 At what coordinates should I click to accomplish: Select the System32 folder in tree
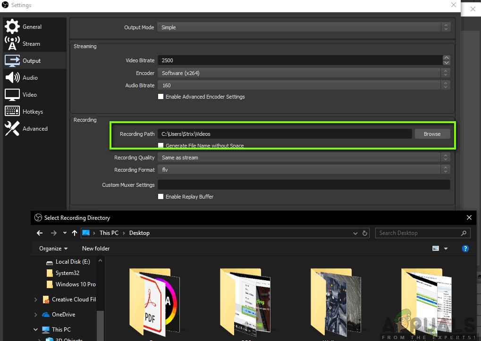click(x=63, y=273)
